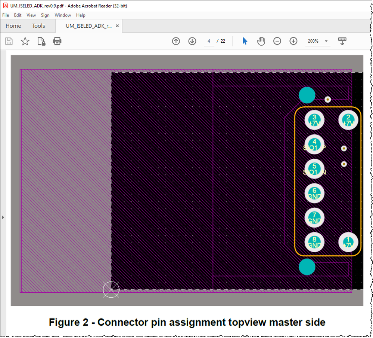Open the Print dialog via printer icon
The image size is (373, 338).
tap(57, 41)
